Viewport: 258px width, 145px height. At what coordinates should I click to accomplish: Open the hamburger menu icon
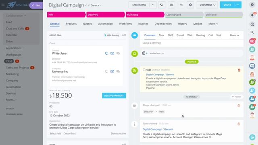[x=3, y=4]
